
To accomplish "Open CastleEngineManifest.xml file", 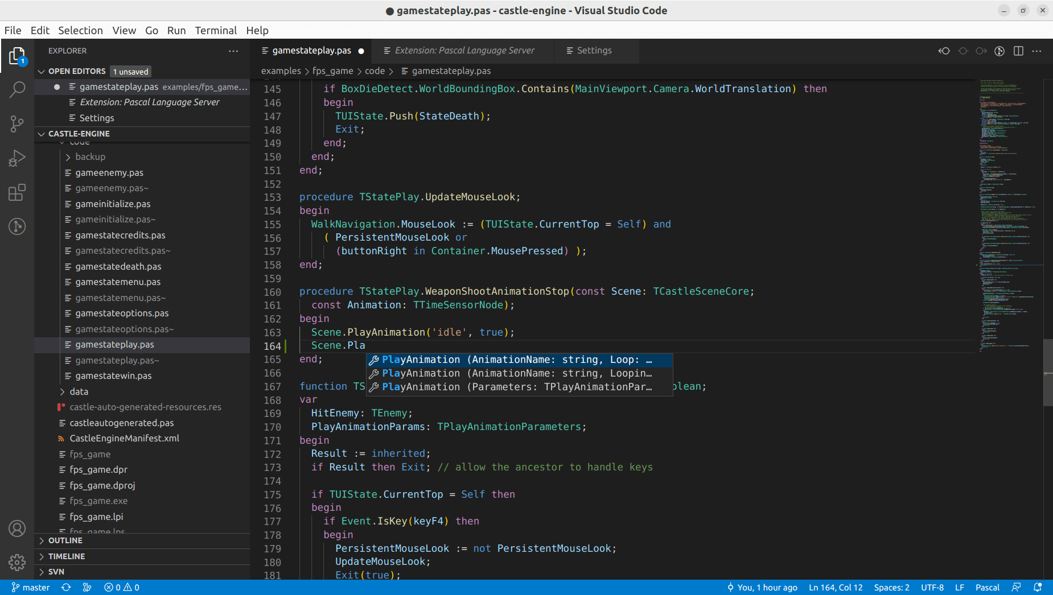I will 124,438.
